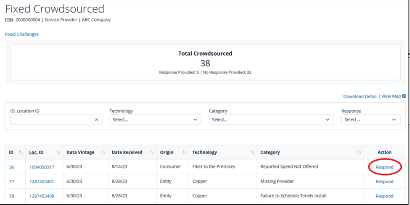Image resolution: width=410 pixels, height=205 pixels.
Task: Sort table by ID column arrows
Action: (x=21, y=153)
